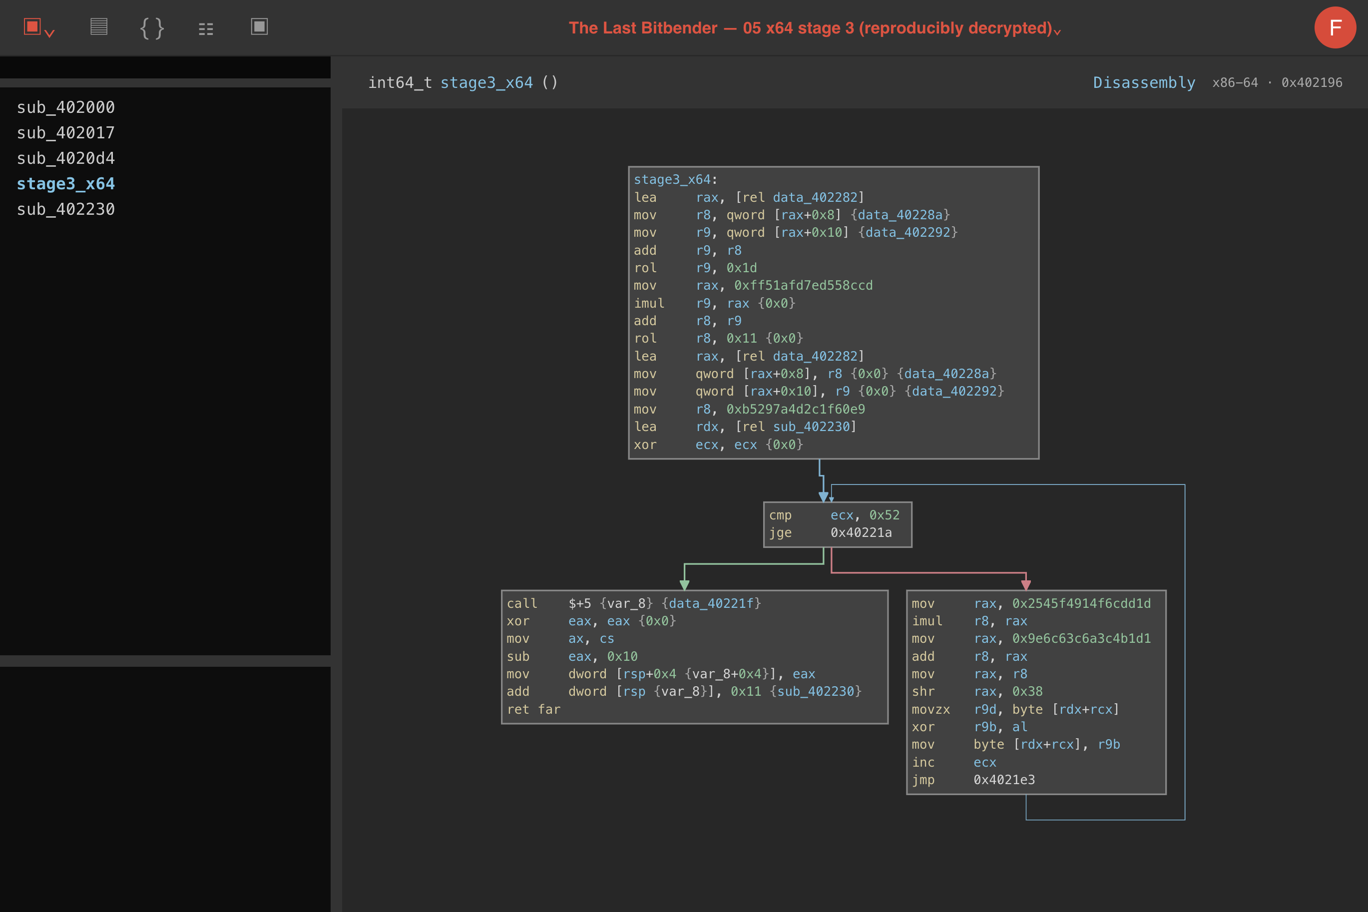1368x912 pixels.
Task: Open the dashed list layout icon
Action: 206,28
